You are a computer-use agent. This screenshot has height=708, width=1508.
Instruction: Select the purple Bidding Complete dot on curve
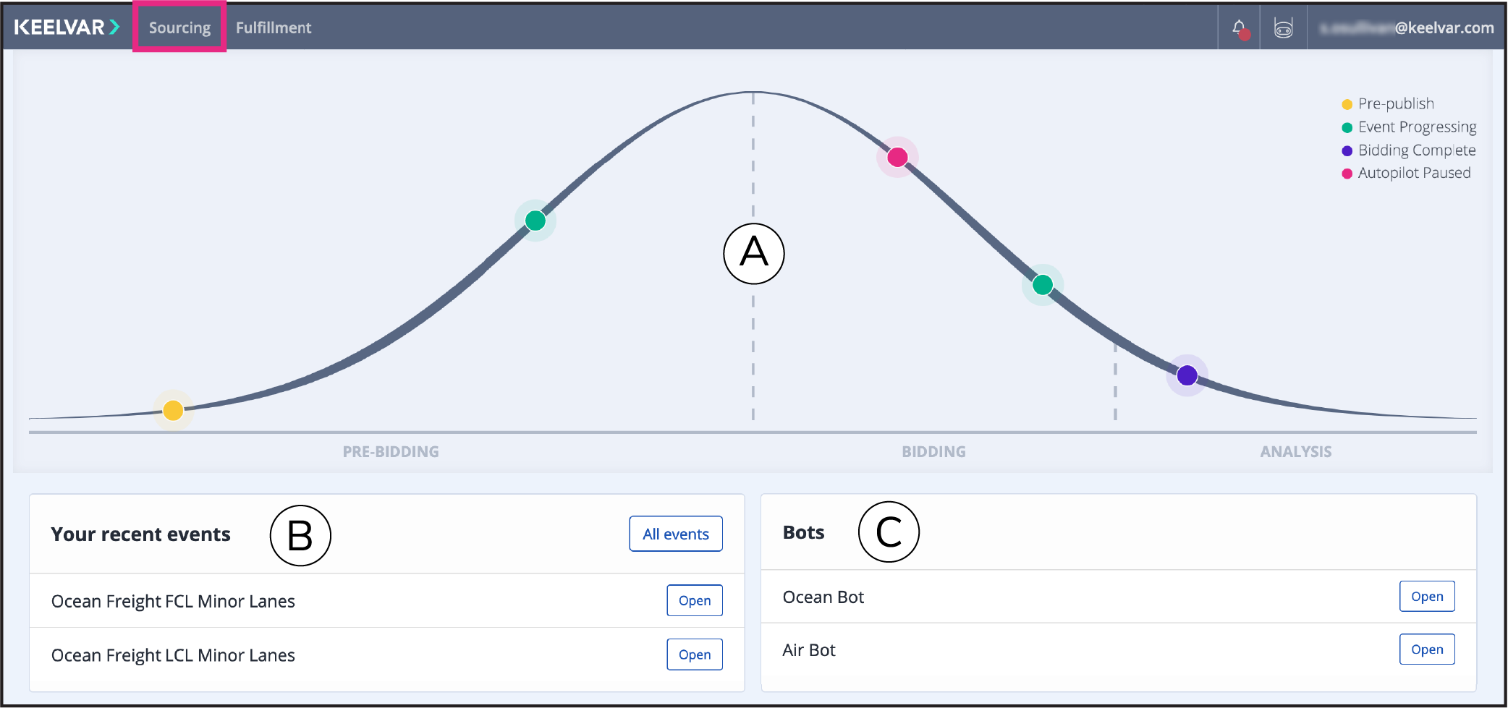tap(1187, 375)
